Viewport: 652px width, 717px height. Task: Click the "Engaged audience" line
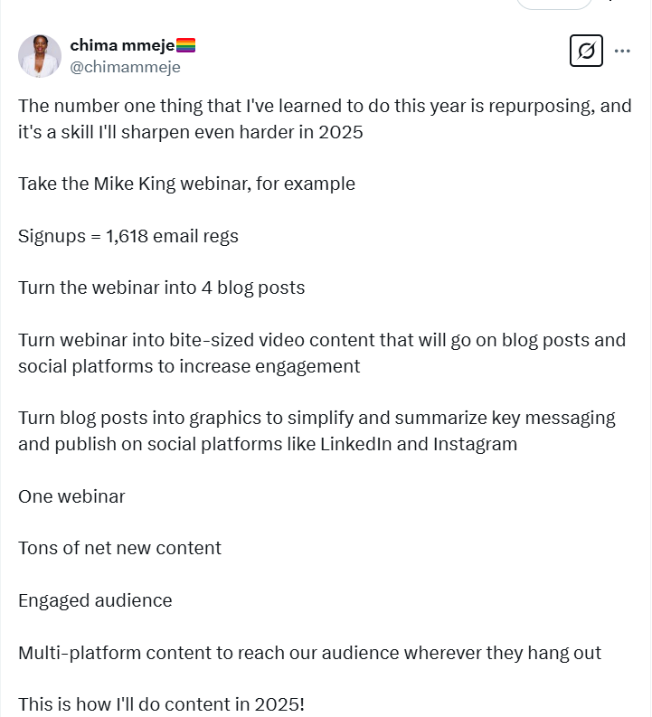click(95, 600)
